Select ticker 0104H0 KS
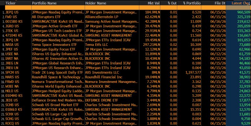Image resolution: width=251 pixels, height=126 pixels. pos(14,96)
